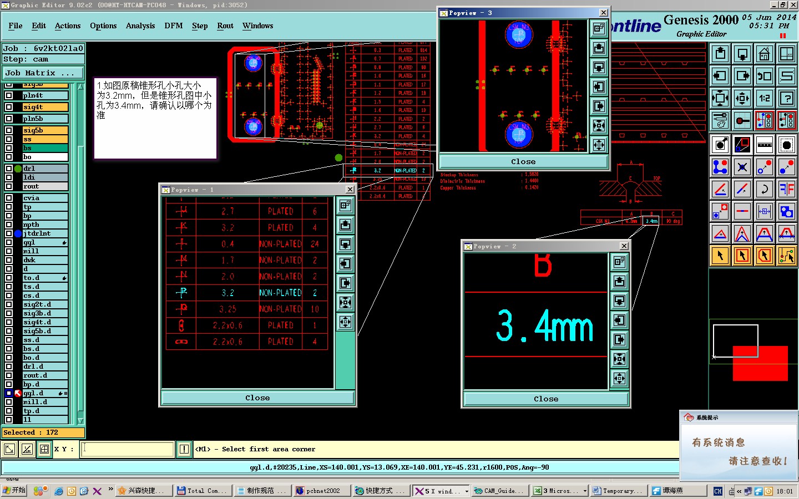The image size is (799, 499).
Task: Click the question mark help icon
Action: pos(787,98)
